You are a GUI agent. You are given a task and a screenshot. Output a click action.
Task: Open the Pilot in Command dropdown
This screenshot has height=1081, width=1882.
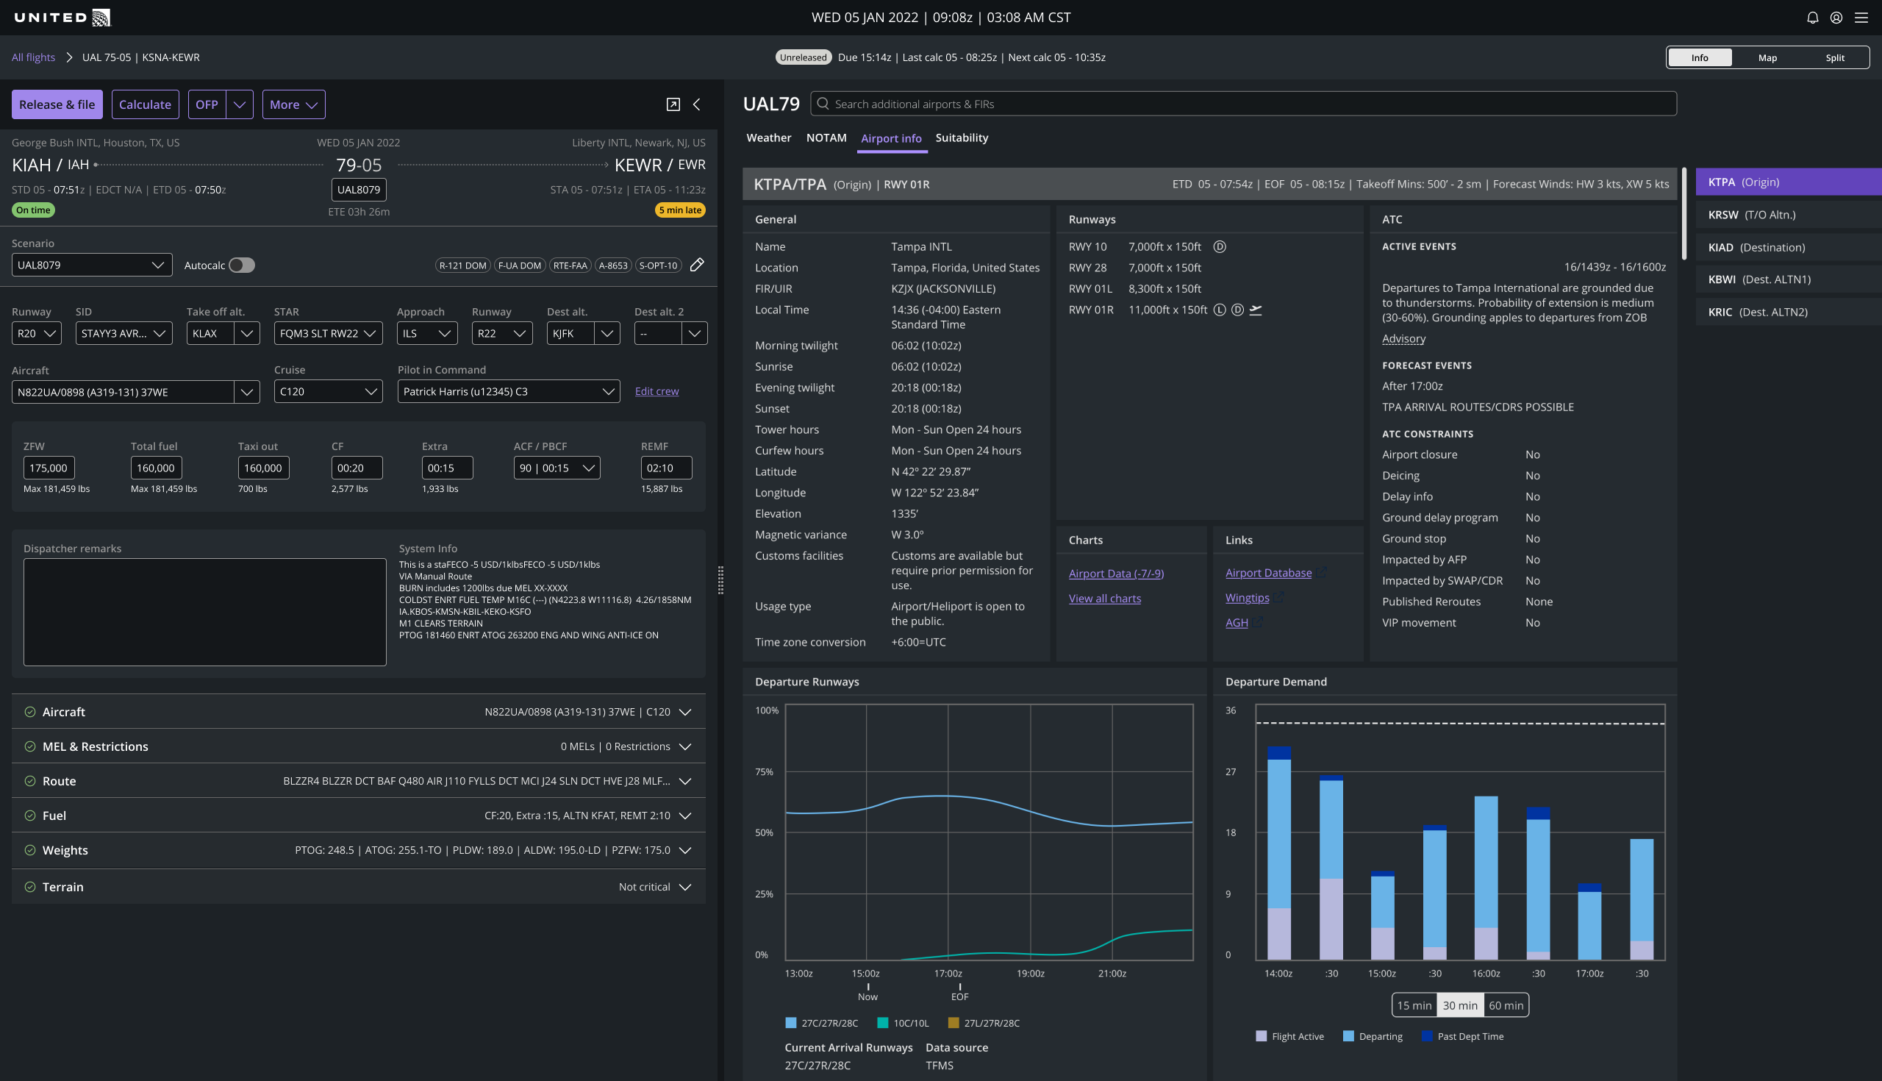pyautogui.click(x=508, y=391)
